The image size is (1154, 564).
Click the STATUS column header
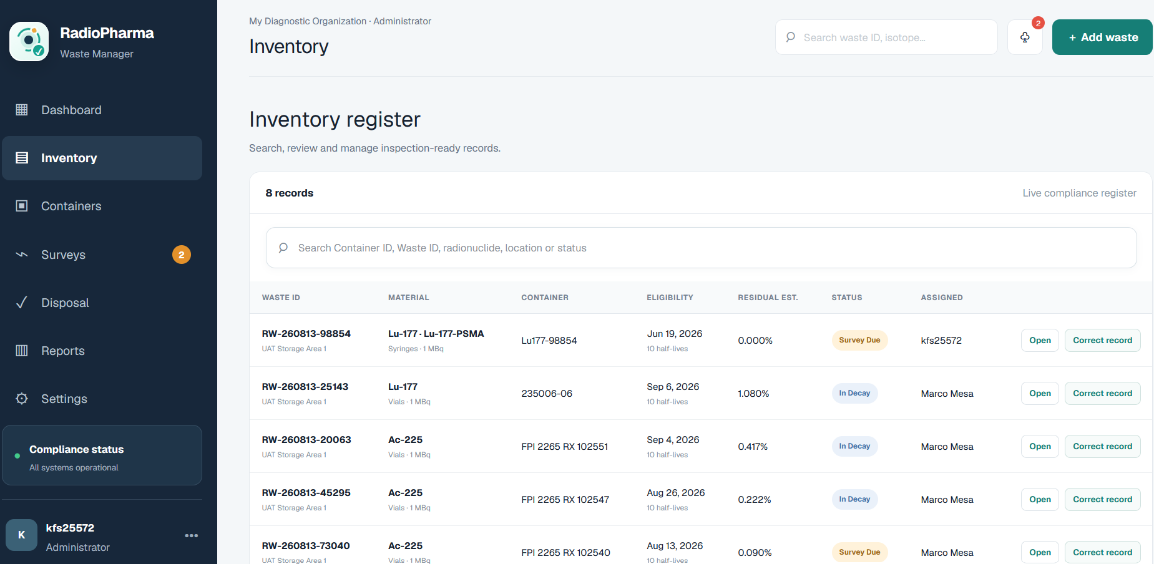tap(847, 298)
